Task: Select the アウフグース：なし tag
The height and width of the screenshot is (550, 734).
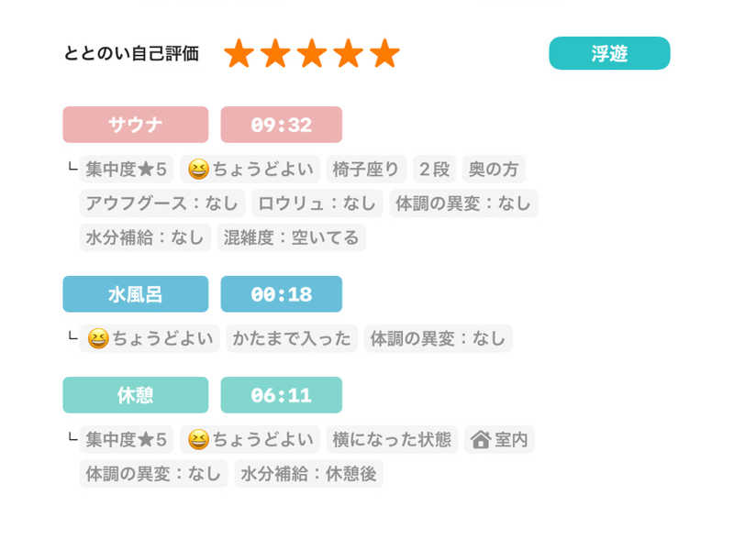Action: (x=162, y=203)
